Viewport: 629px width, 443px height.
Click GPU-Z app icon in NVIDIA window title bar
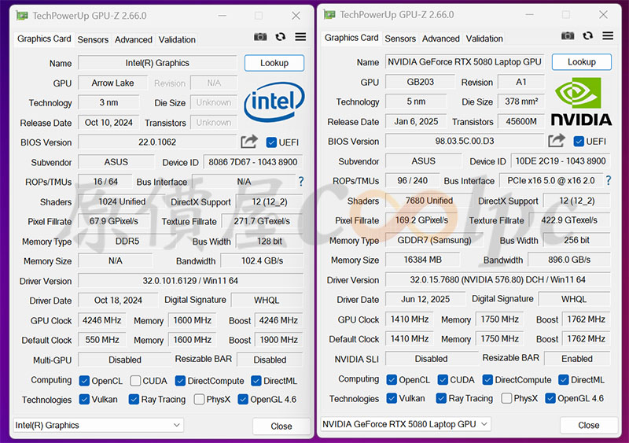(x=329, y=15)
